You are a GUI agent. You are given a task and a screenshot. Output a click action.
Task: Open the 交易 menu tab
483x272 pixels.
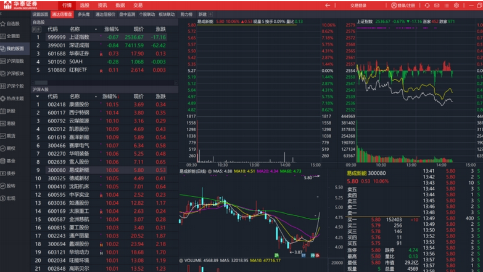tap(138, 5)
